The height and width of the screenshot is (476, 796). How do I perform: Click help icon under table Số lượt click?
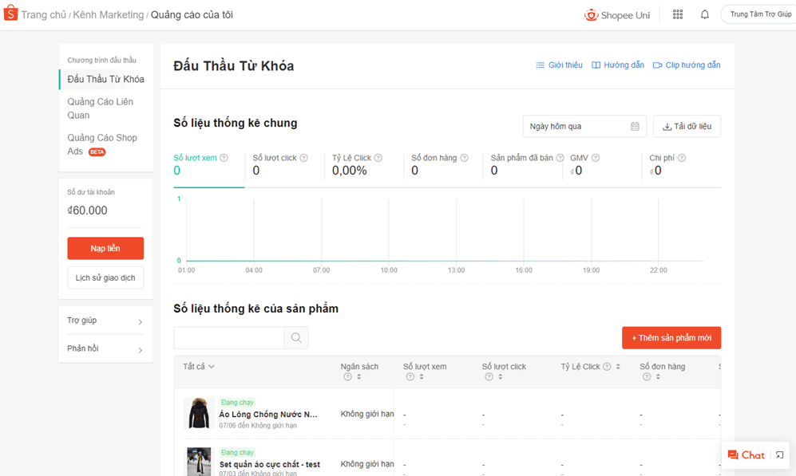pyautogui.click(x=489, y=376)
